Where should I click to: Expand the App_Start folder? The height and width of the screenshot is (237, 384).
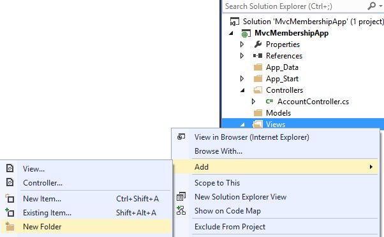pyautogui.click(x=242, y=79)
